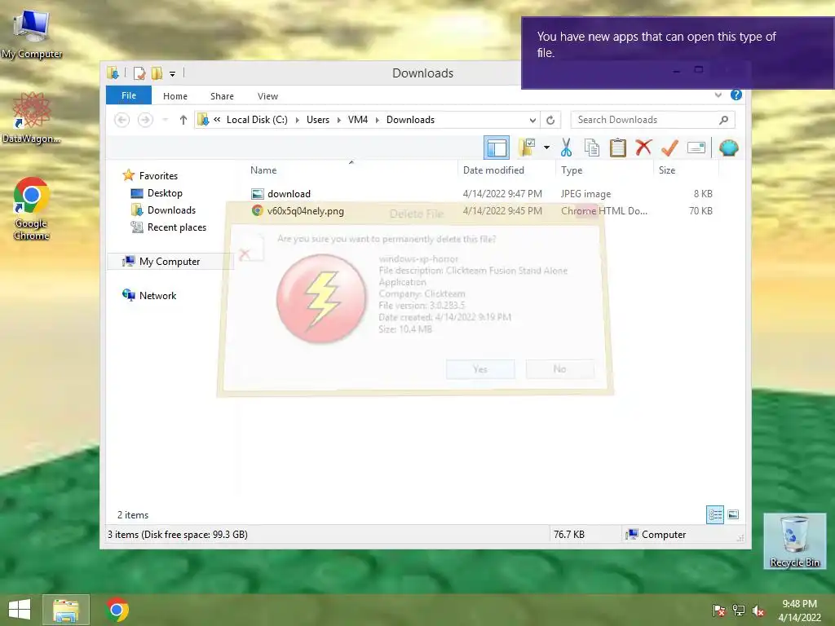This screenshot has height=626, width=835.
Task: Click the New Folder quick access icon
Action: (157, 73)
